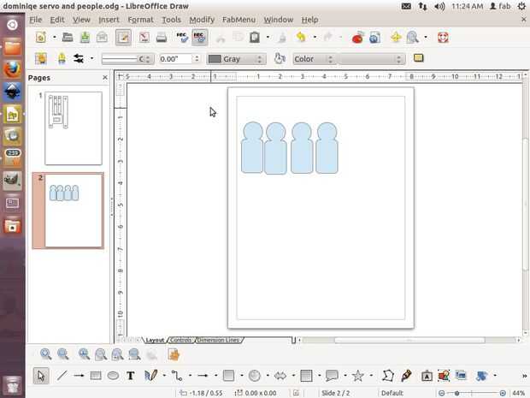Screen dimensions: 530x398
Task: Expand the Arrow style dropdown arrow
Action: click(x=91, y=58)
